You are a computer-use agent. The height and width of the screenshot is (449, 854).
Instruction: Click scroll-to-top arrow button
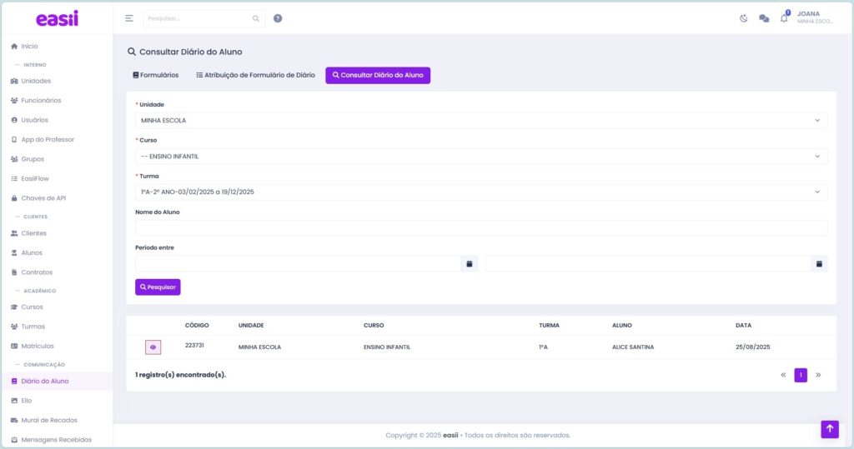(x=829, y=429)
